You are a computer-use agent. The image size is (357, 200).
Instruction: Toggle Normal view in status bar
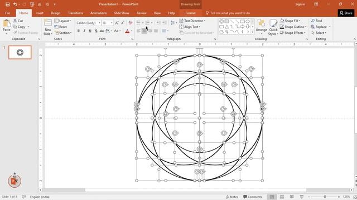click(x=272, y=197)
